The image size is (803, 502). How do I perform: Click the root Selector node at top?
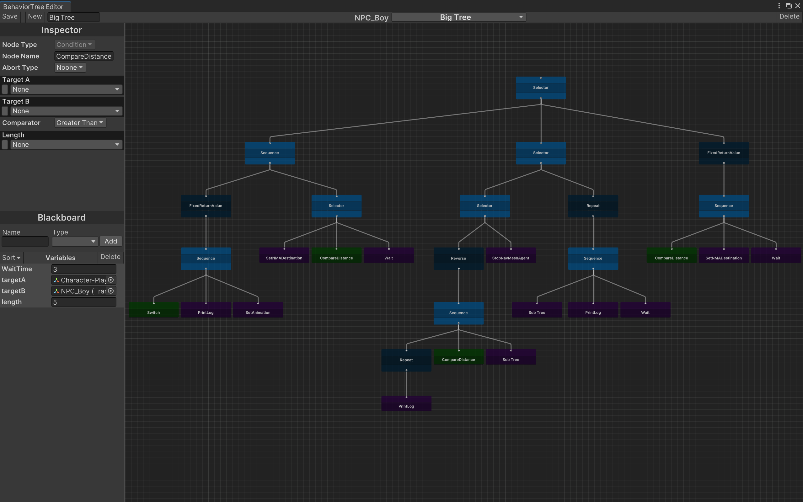[541, 88]
